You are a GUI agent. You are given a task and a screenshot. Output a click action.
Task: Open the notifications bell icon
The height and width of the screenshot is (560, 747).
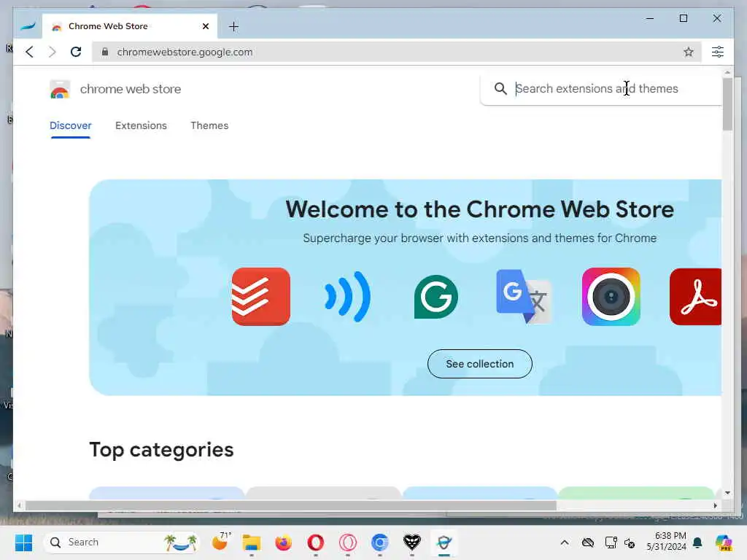697,542
